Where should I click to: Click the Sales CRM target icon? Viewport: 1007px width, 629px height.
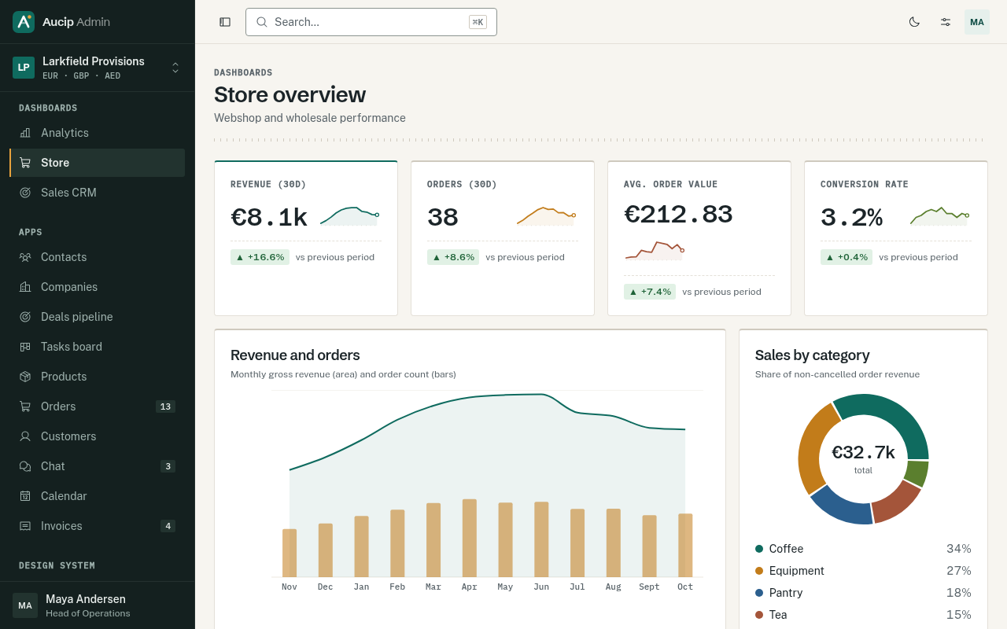click(x=25, y=193)
